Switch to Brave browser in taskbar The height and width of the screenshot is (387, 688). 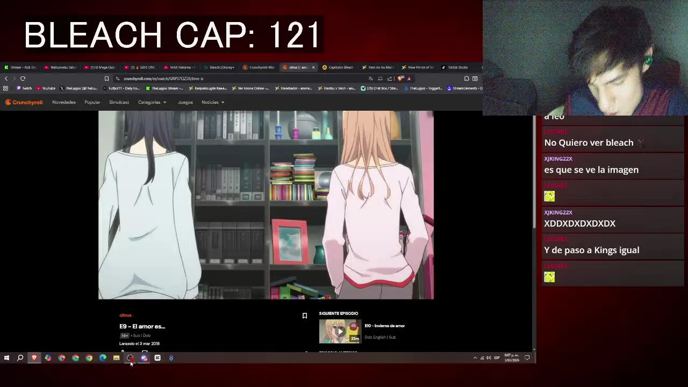coord(34,358)
